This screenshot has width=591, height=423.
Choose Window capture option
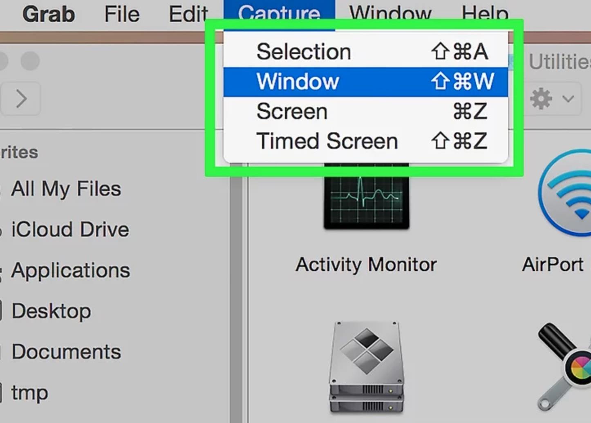point(365,82)
